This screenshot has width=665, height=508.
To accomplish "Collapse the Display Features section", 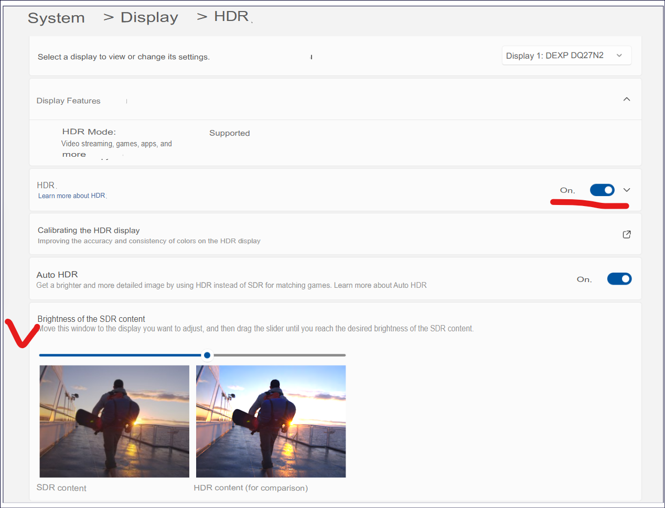I will tap(626, 100).
